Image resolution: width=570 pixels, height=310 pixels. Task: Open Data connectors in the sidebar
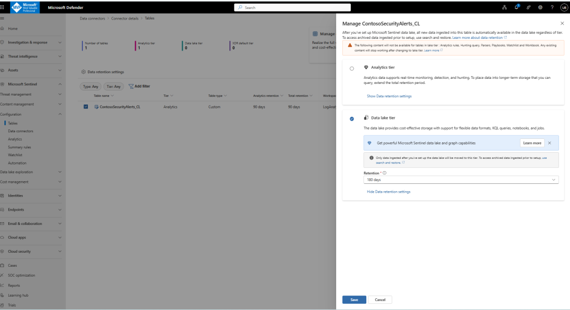click(x=21, y=131)
